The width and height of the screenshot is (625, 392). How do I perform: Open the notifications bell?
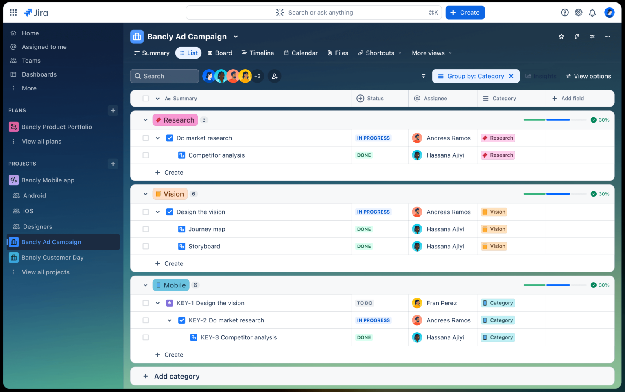[592, 12]
